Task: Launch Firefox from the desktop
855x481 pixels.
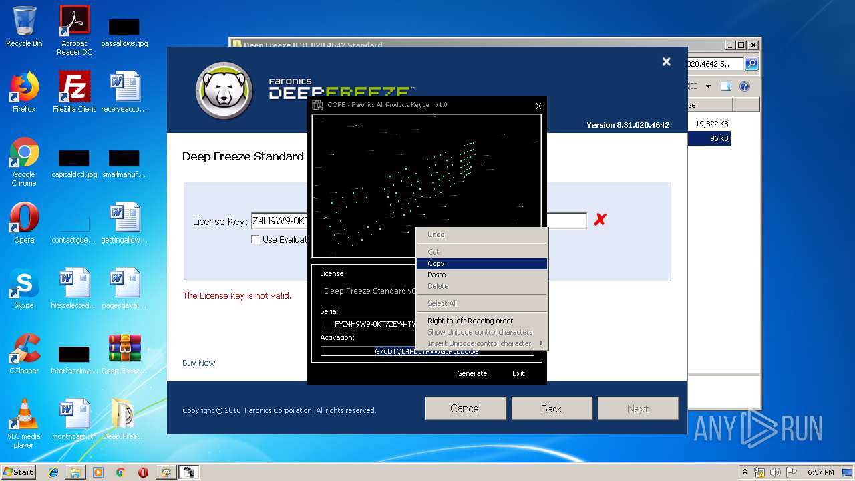Action: pyautogui.click(x=24, y=92)
